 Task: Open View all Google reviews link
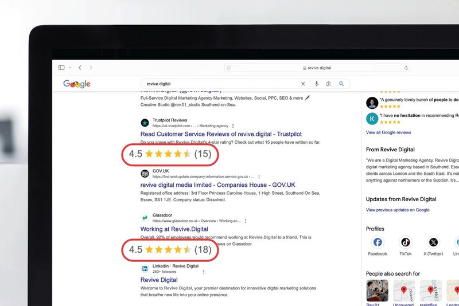pyautogui.click(x=388, y=132)
